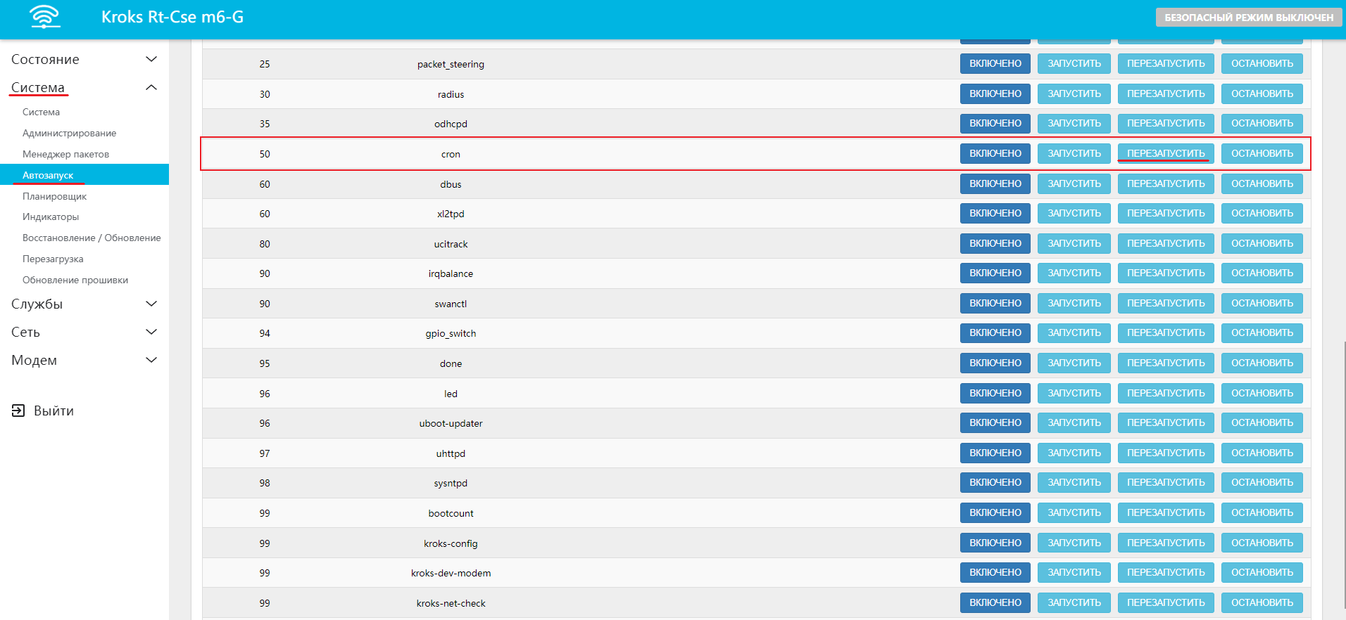Image resolution: width=1346 pixels, height=620 pixels.
Task: Expand the Службы sidebar section
Action: (x=151, y=304)
